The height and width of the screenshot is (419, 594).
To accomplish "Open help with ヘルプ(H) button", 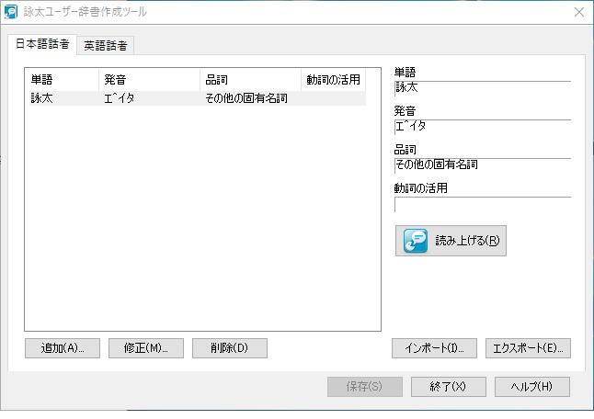I will [x=531, y=387].
